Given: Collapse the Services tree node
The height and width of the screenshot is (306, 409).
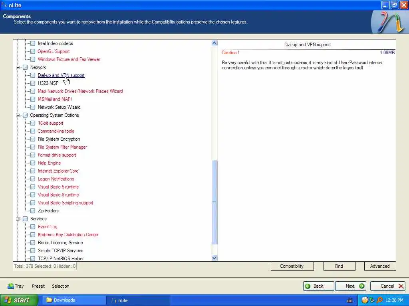Looking at the screenshot, I should click(18, 219).
